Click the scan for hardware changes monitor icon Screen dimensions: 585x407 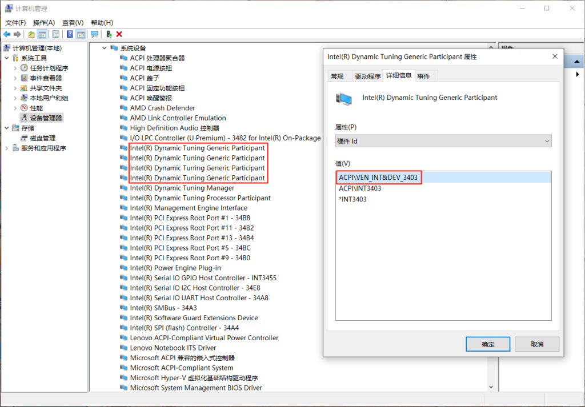click(x=94, y=34)
